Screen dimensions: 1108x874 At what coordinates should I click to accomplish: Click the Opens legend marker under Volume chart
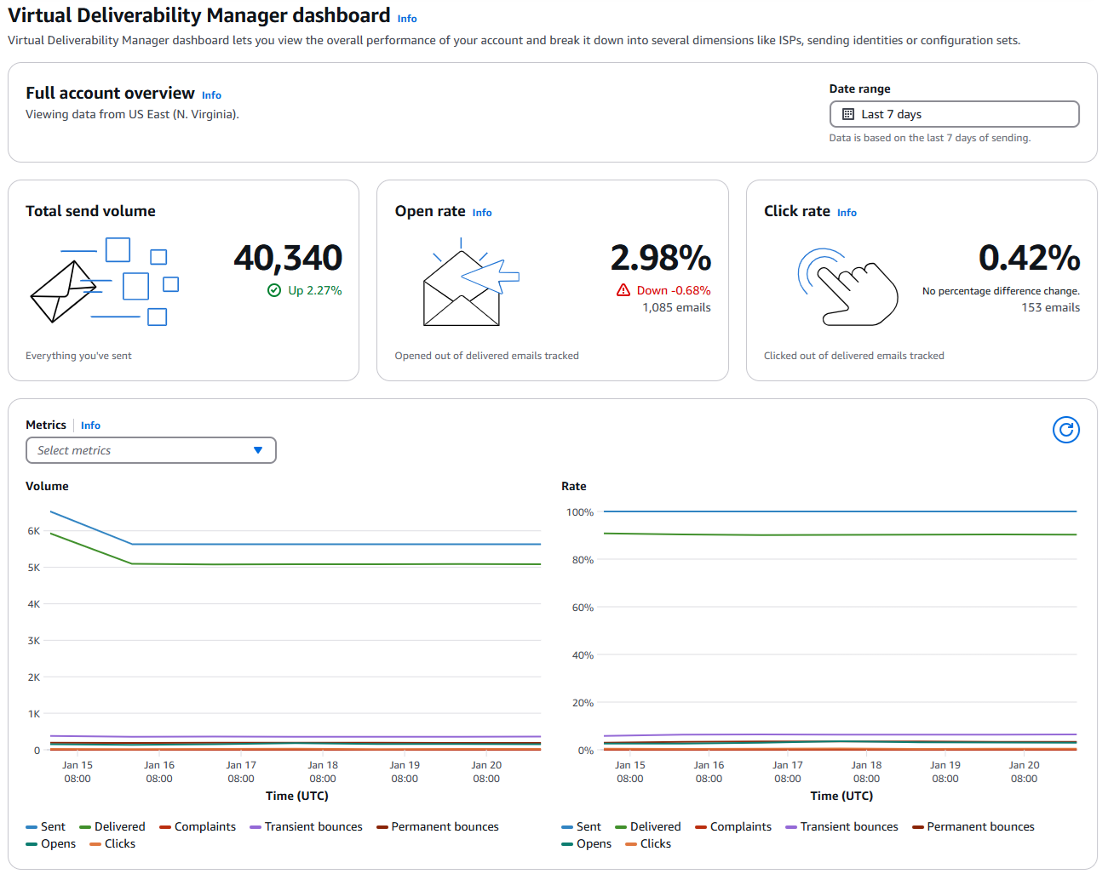pos(31,843)
